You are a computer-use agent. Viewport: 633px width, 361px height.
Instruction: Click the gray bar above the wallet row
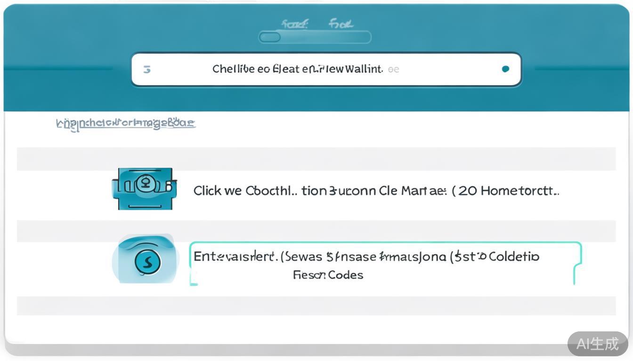tap(316, 159)
